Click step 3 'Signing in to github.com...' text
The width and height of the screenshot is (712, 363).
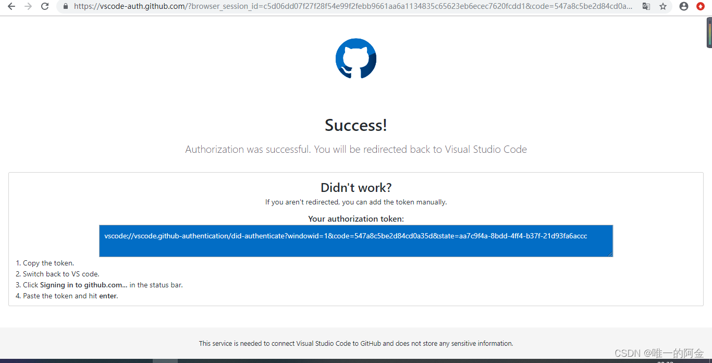(x=83, y=285)
